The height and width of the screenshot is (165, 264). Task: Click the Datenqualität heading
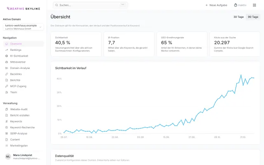coord(64,156)
